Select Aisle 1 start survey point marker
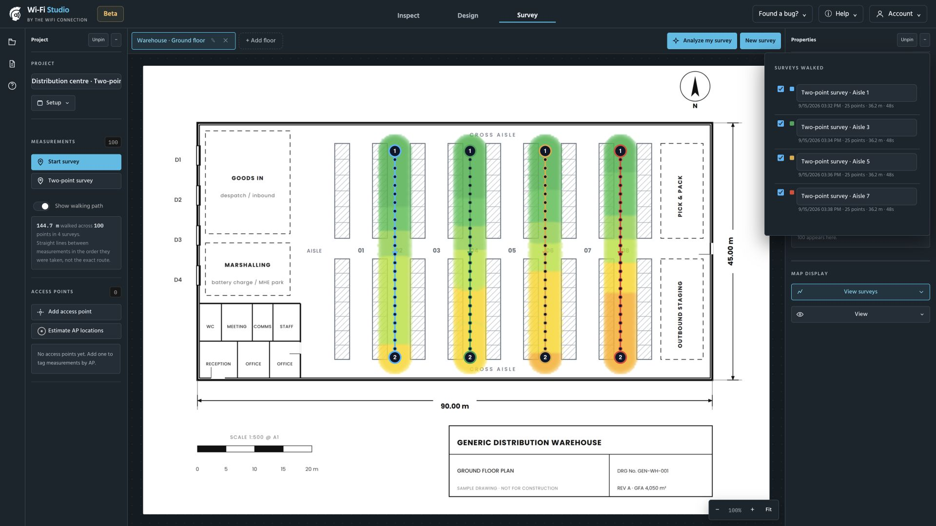The image size is (936, 526). tap(395, 151)
